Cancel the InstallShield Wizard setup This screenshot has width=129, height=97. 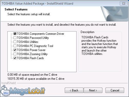(115, 90)
